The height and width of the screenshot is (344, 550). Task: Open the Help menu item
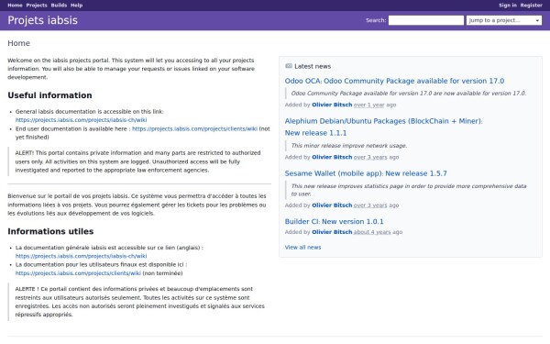pos(76,6)
